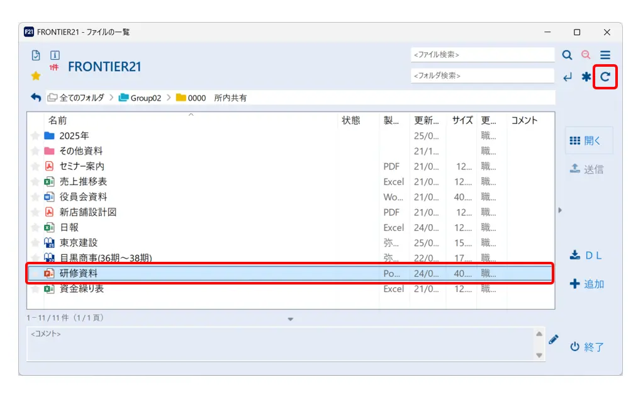
Task: Click the magnifier search icon
Action: click(567, 55)
